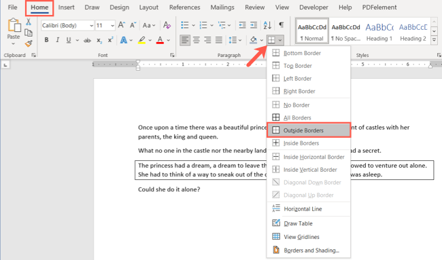Click Decrease Indent icon

(243, 25)
